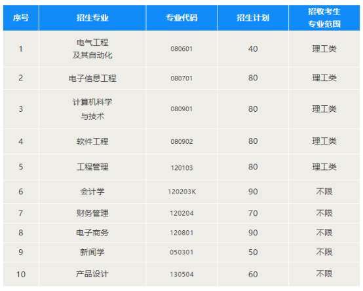Image resolution: width=363 pixels, height=291 pixels.
Task: Click the 计算机科学与技术 cell
Action: click(x=92, y=109)
